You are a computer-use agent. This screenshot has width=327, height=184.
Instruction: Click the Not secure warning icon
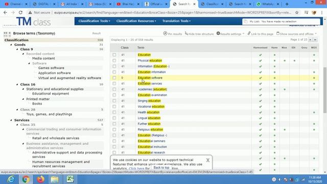pyautogui.click(x=30, y=12)
